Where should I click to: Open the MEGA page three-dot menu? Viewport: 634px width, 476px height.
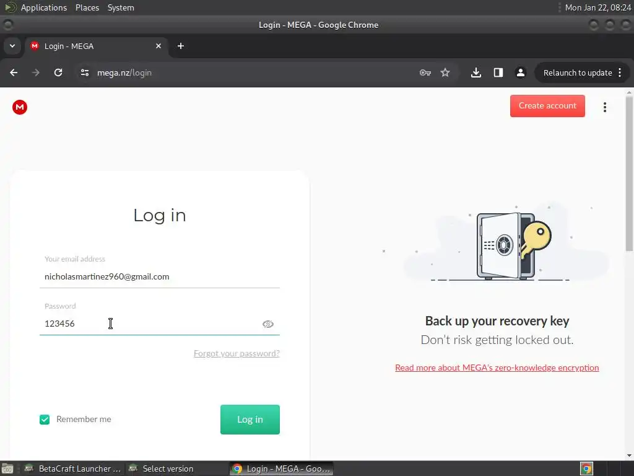pyautogui.click(x=604, y=107)
